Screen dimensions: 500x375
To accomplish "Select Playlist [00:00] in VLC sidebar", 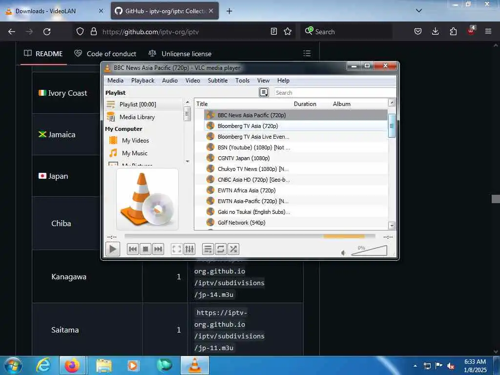I will click(144, 104).
